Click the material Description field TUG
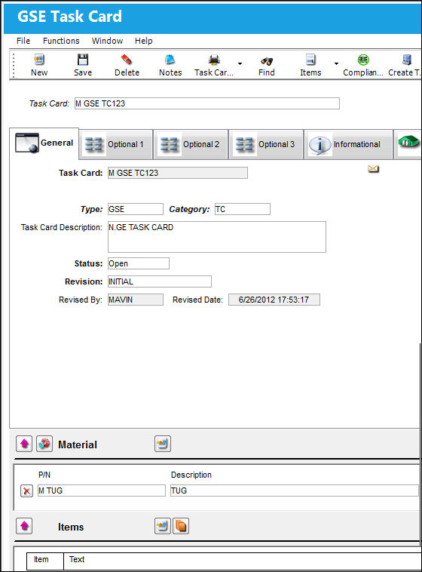Viewport: 422px width, 572px height. pos(295,491)
